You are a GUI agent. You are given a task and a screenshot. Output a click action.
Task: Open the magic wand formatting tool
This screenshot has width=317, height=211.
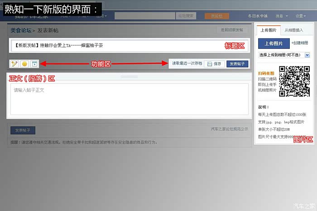(14, 64)
